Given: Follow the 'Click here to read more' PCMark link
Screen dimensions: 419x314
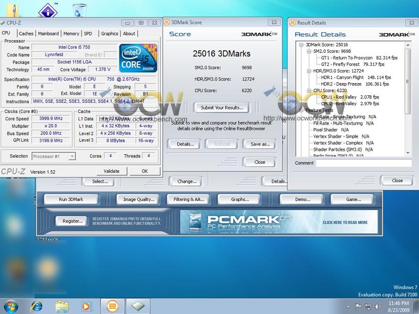Looking at the screenshot, I should (x=345, y=222).
